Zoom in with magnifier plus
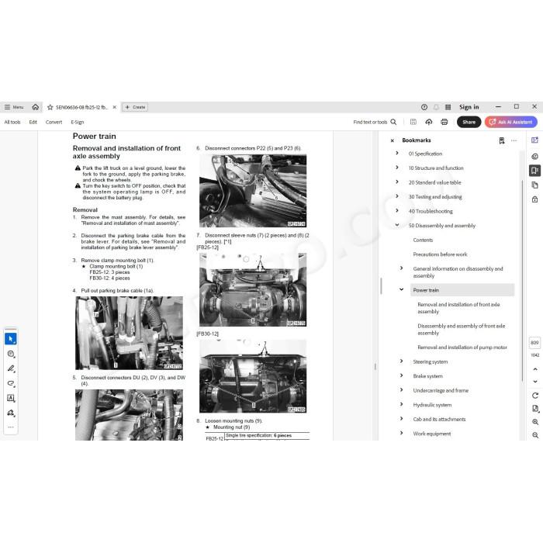 pyautogui.click(x=535, y=422)
